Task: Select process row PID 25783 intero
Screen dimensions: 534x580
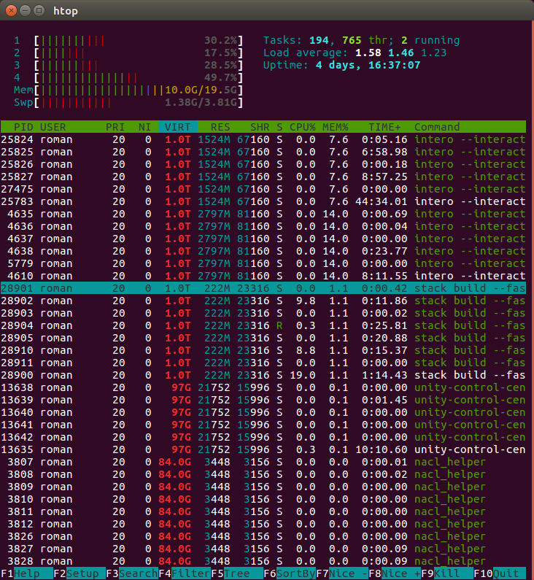Action: pos(263,201)
